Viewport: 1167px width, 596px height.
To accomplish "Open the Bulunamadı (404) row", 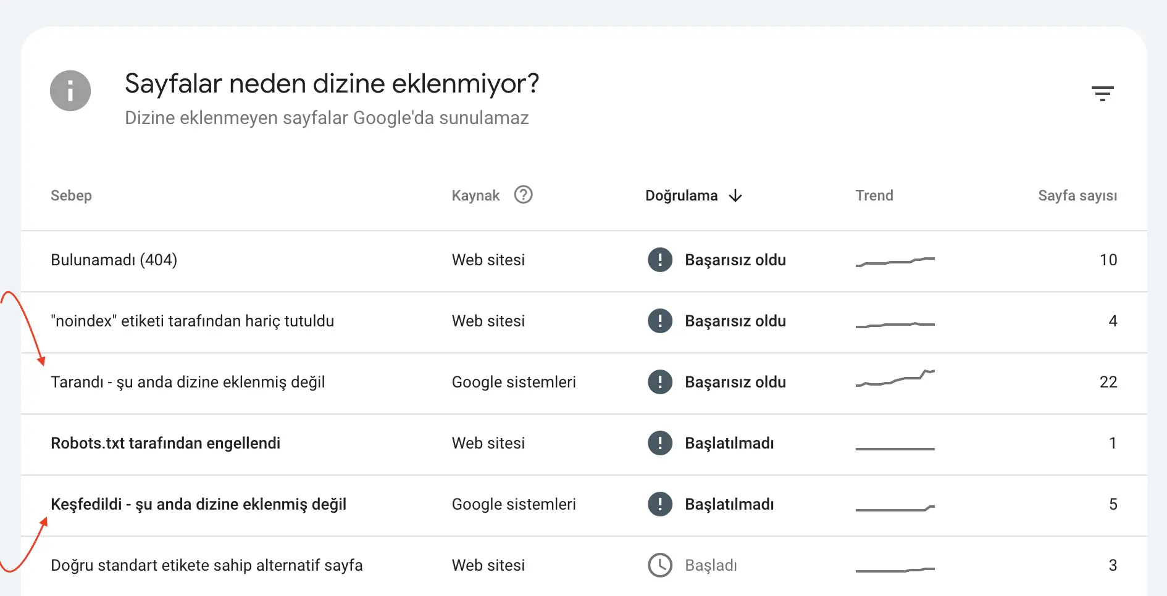I will [x=584, y=261].
